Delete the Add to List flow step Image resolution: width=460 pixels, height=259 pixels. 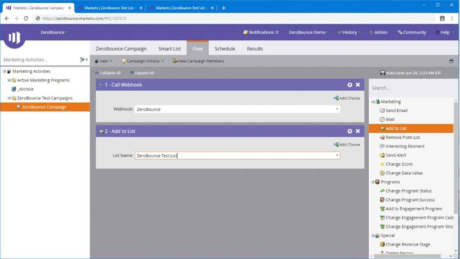(x=357, y=131)
